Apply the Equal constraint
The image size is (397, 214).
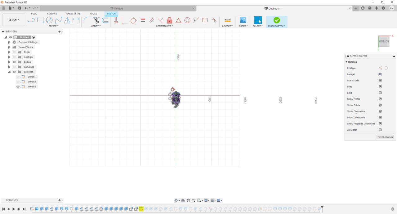[x=143, y=20]
